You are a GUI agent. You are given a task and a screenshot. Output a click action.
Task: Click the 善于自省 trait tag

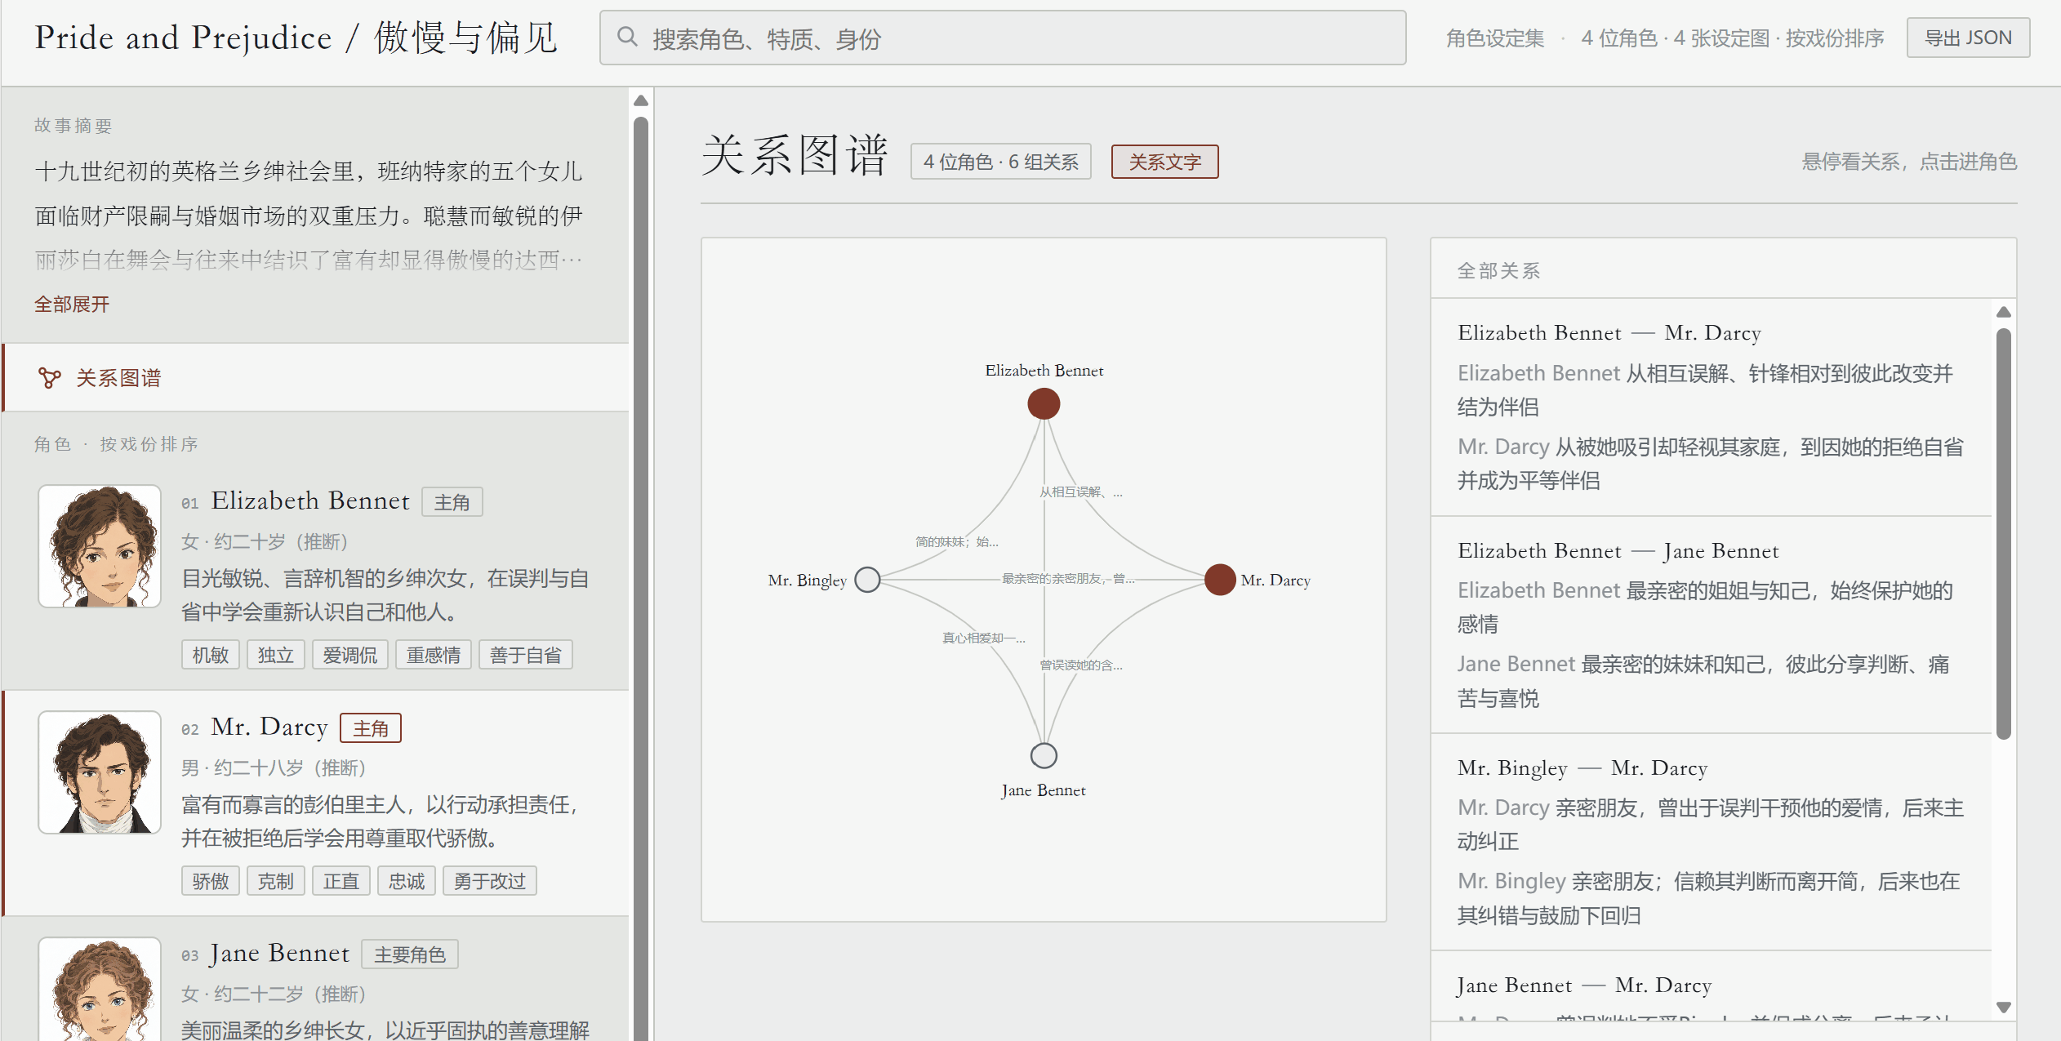click(526, 655)
